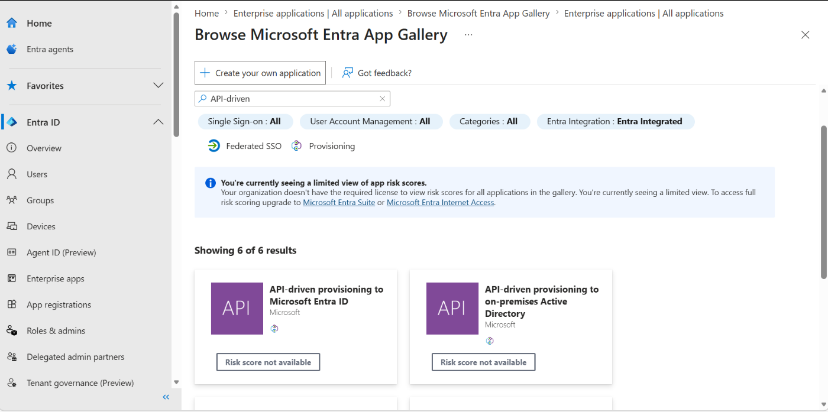Click the blue info icon in the banner
828x412 pixels.
[x=211, y=183]
